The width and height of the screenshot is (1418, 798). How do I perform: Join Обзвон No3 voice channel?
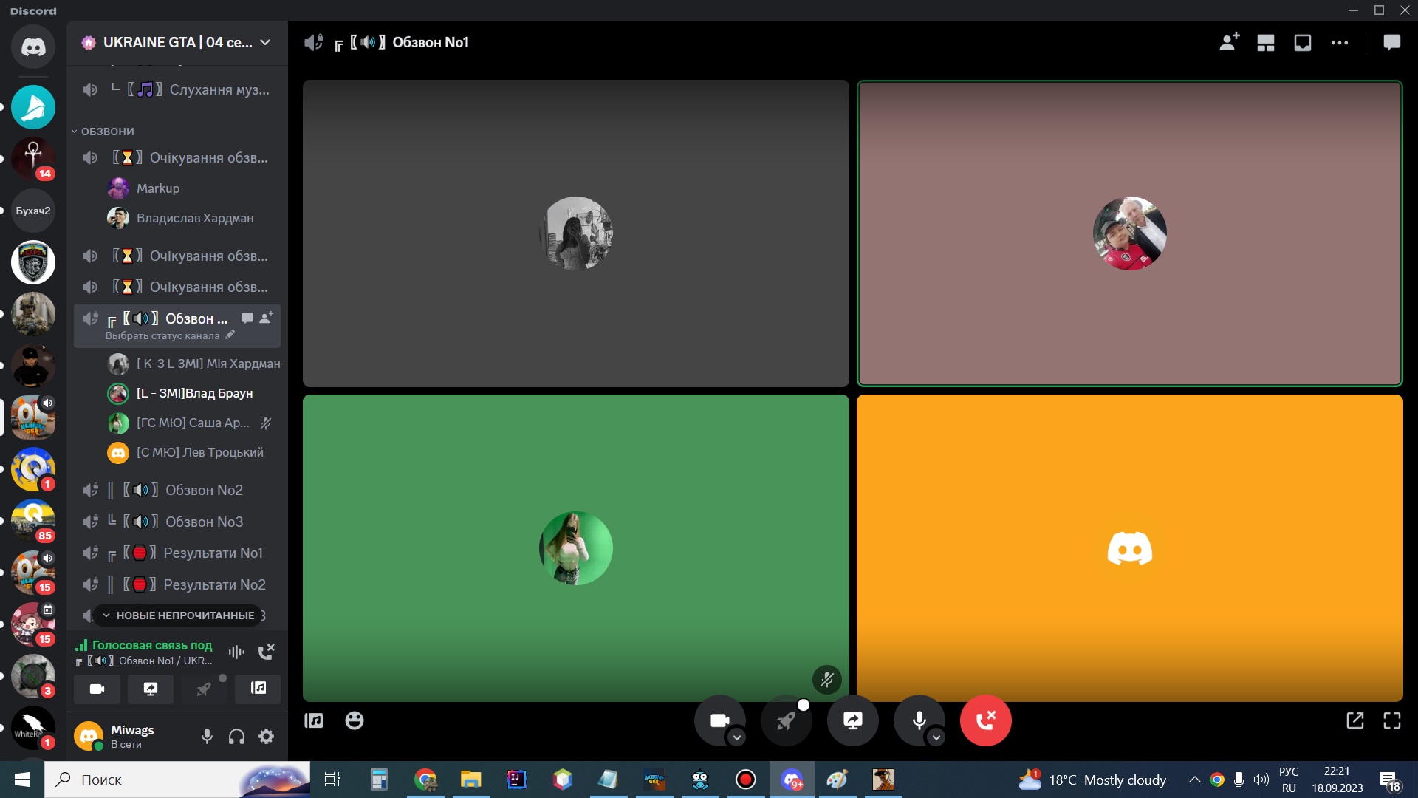(177, 522)
